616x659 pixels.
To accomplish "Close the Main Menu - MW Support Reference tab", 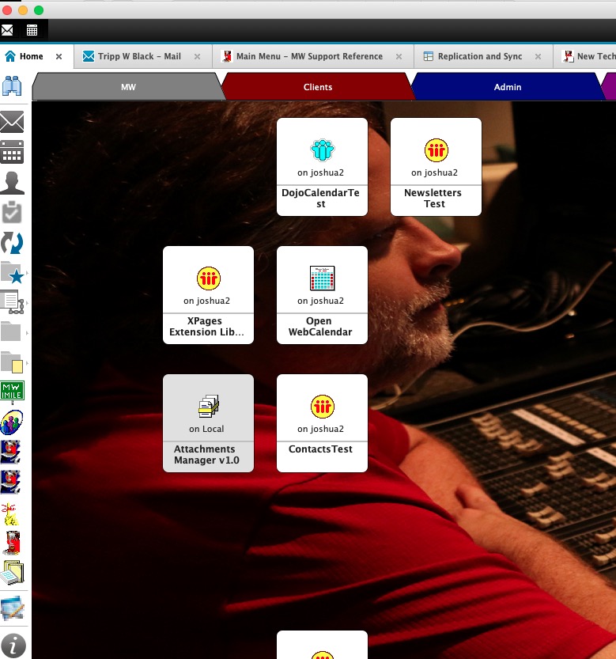I will (399, 57).
